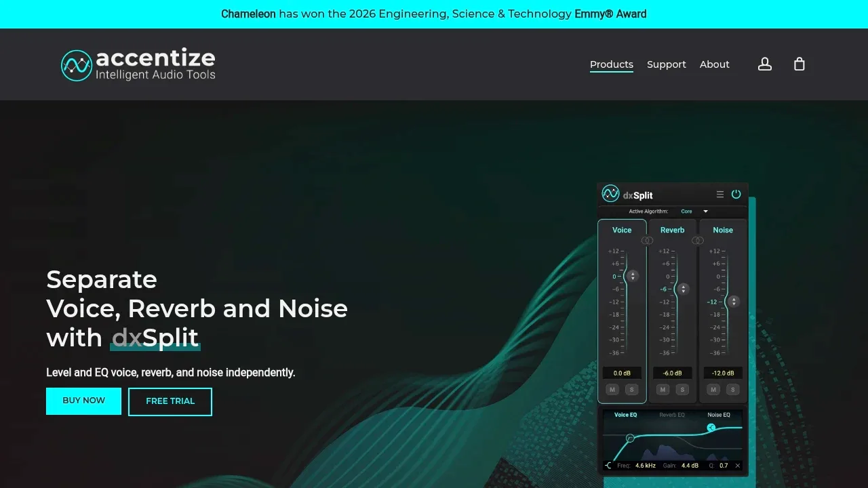
Task: Open the Chameleon Emmy Award announcement banner
Action: tap(434, 14)
